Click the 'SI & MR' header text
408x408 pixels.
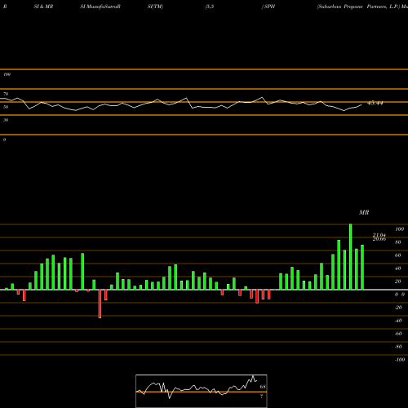click(43, 7)
